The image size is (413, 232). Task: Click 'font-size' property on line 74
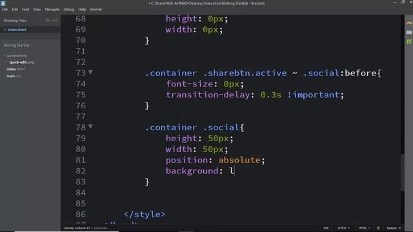point(189,84)
